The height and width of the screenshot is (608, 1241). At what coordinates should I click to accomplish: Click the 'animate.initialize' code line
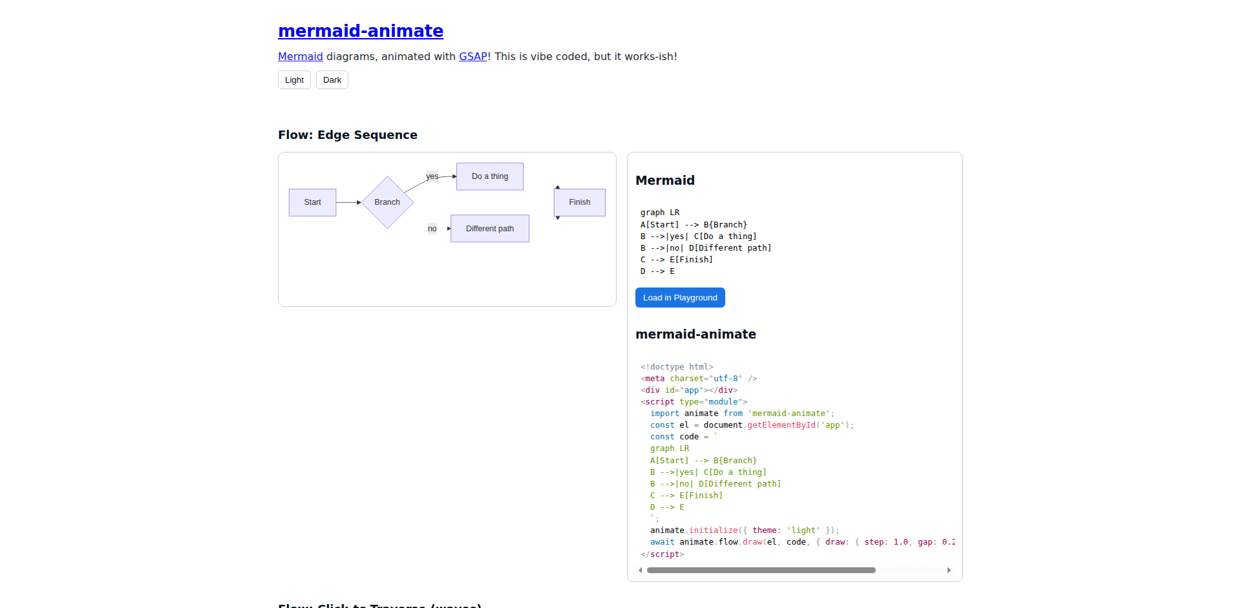[x=745, y=530]
